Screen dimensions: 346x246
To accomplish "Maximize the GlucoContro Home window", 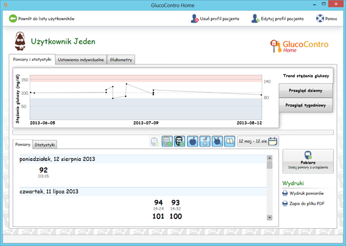I will [x=324, y=4].
